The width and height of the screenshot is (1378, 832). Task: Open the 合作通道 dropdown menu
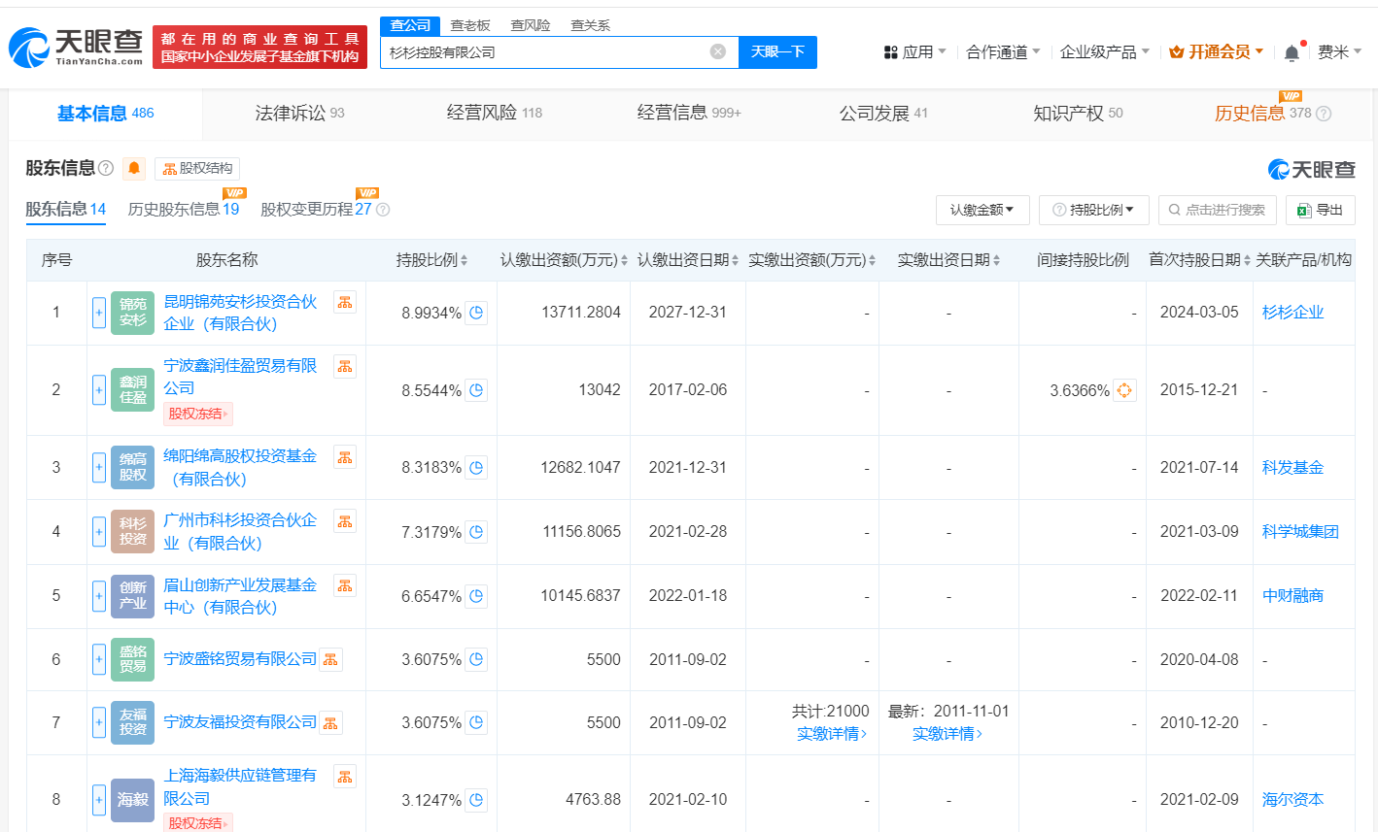coord(1003,52)
